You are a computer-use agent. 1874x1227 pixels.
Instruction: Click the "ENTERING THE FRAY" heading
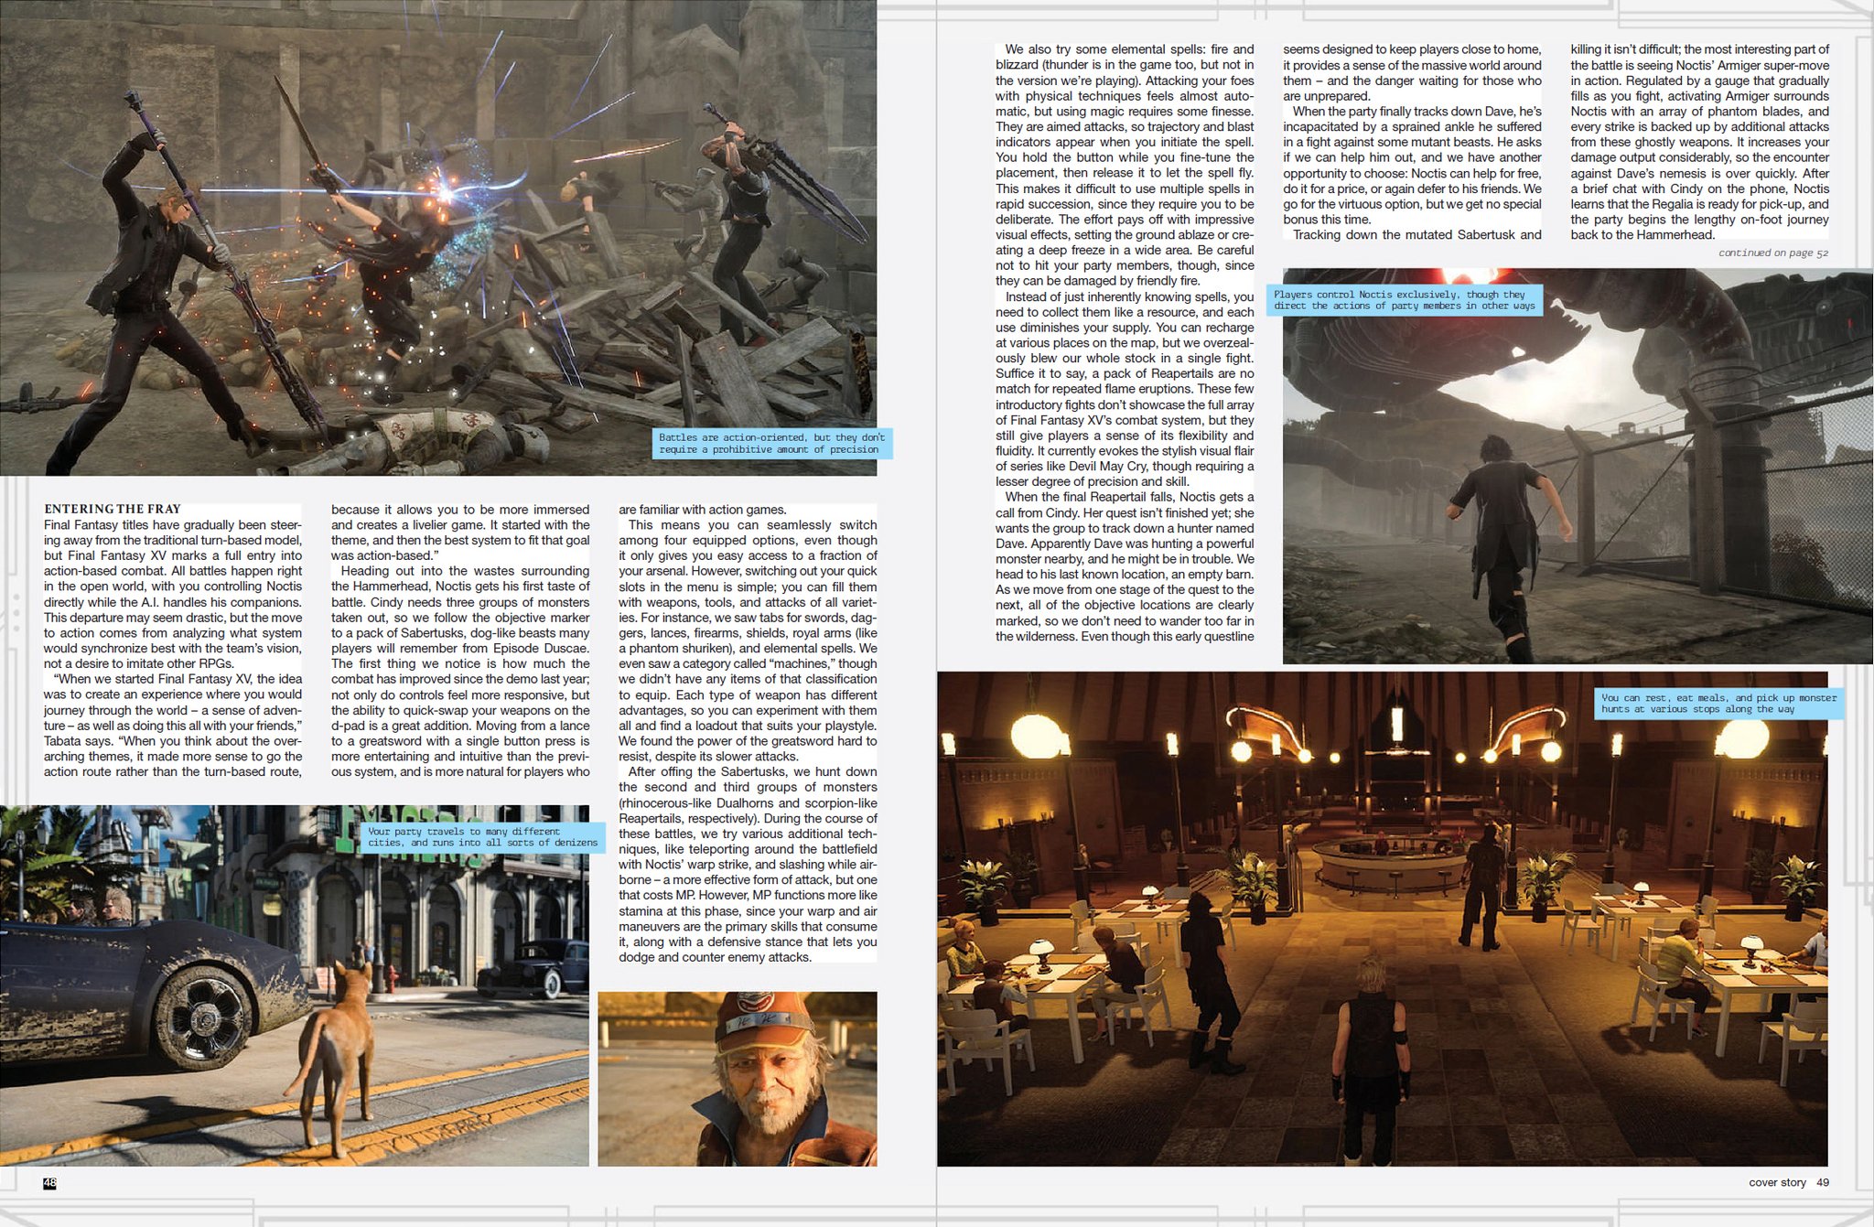(113, 509)
